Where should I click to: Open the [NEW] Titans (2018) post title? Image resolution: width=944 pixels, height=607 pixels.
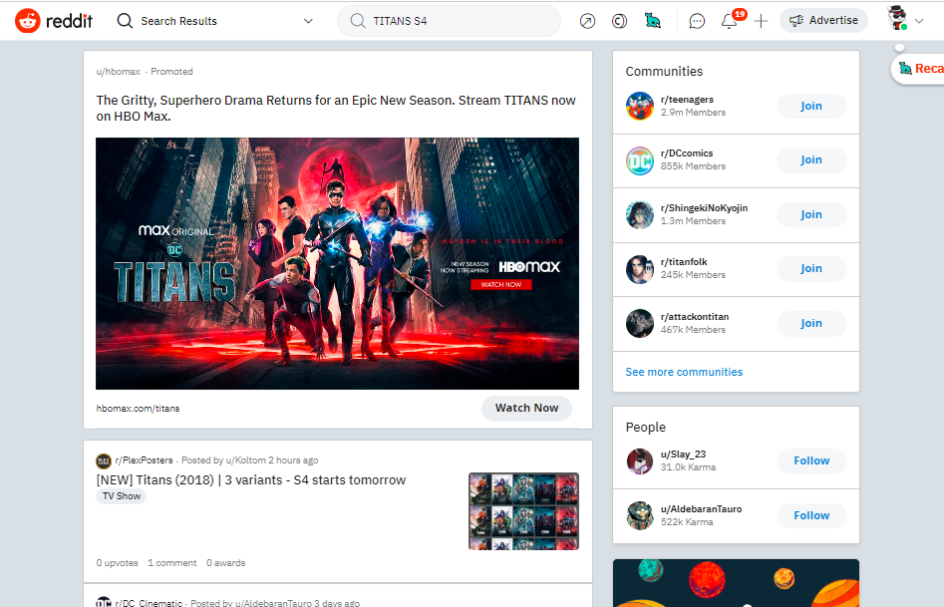pos(251,480)
